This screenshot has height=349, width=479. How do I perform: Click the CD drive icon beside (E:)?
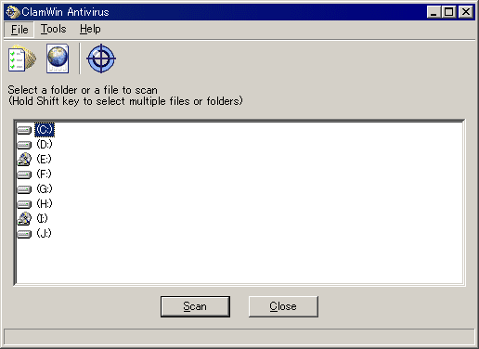(x=24, y=159)
